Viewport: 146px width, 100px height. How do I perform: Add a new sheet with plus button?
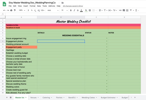7,97
